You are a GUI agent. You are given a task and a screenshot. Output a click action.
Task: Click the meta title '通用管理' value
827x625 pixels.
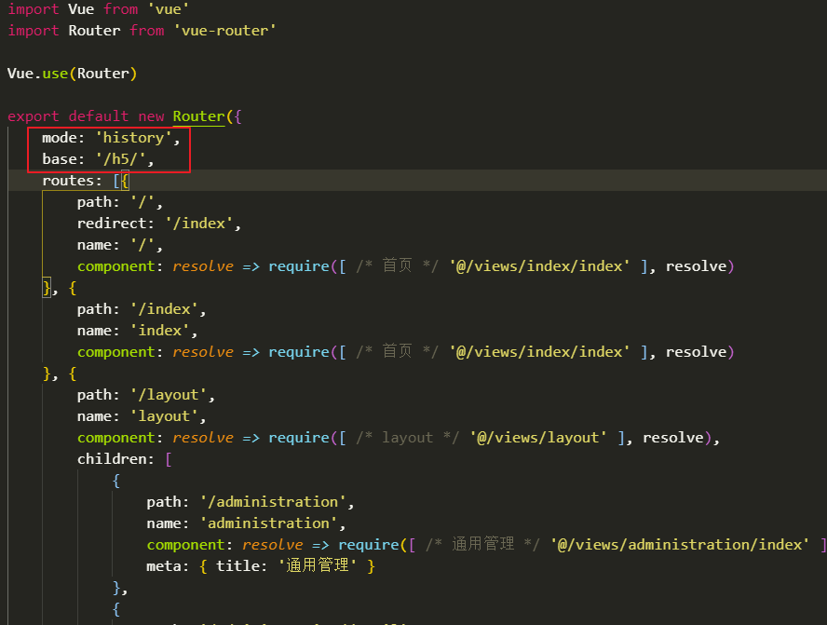(318, 566)
